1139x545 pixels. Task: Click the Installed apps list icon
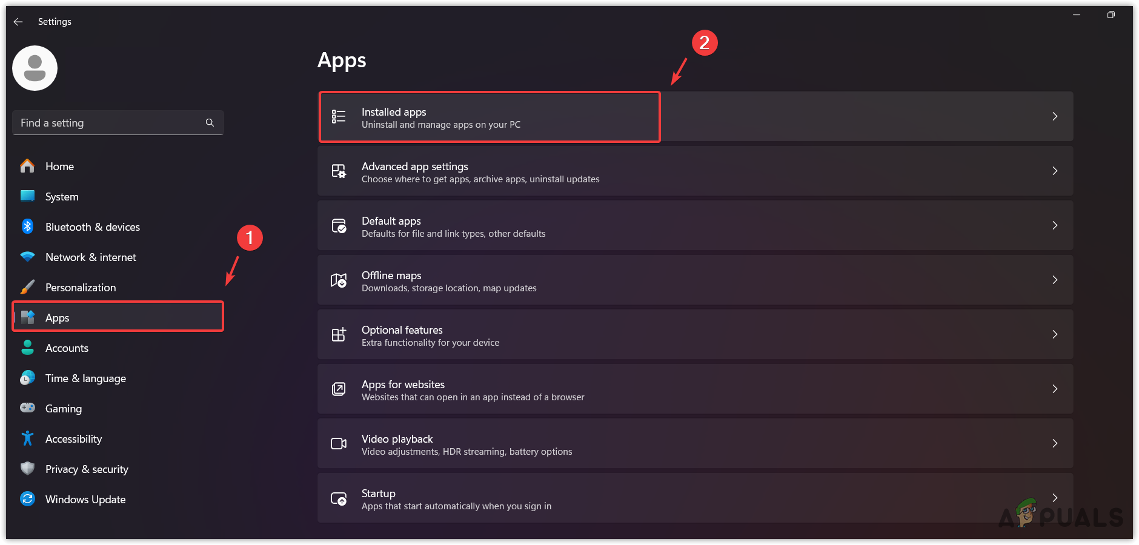(x=339, y=116)
